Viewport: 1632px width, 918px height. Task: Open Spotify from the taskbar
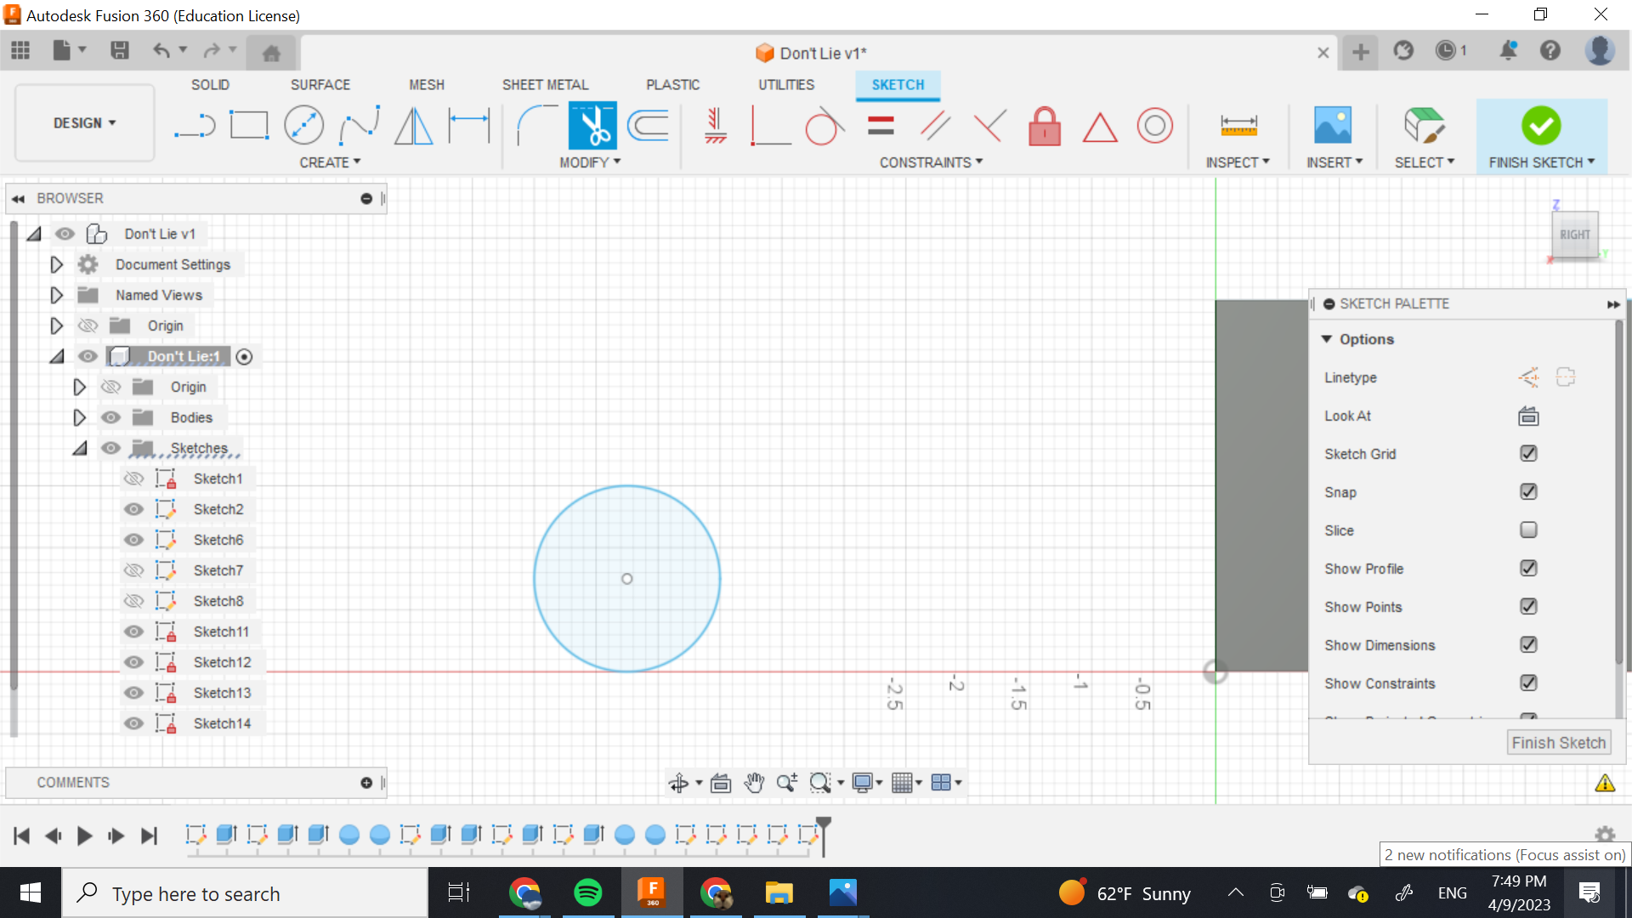coord(587,892)
